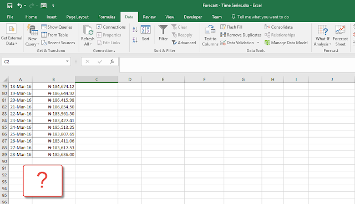Viewport: 355px width, 204px height.
Task: Click into the formula bar
Action: point(237,65)
